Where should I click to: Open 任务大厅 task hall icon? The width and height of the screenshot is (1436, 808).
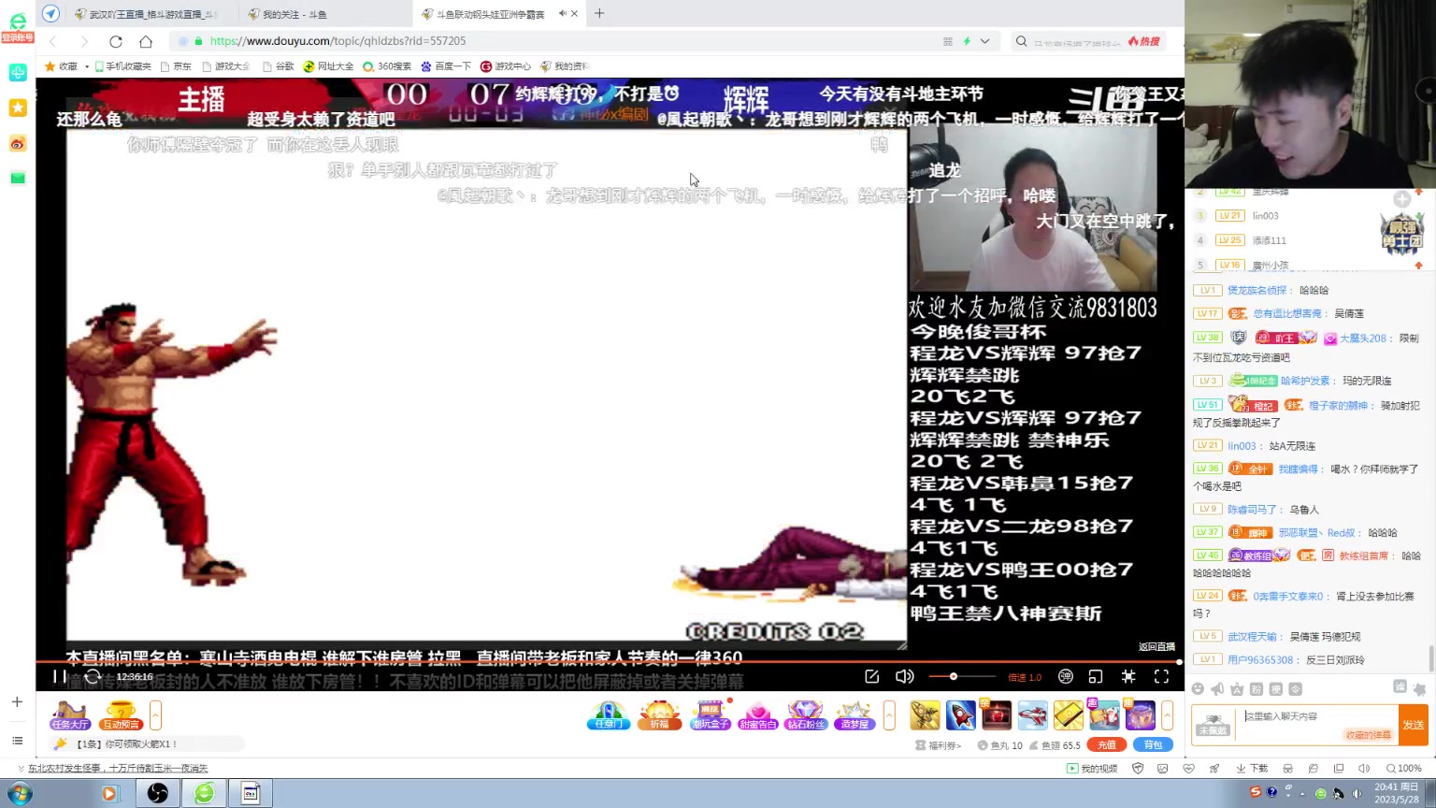tap(70, 715)
